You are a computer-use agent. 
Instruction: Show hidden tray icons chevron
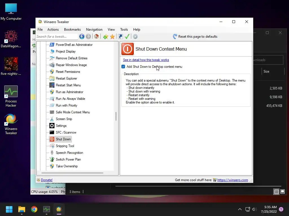pyautogui.click(x=240, y=209)
